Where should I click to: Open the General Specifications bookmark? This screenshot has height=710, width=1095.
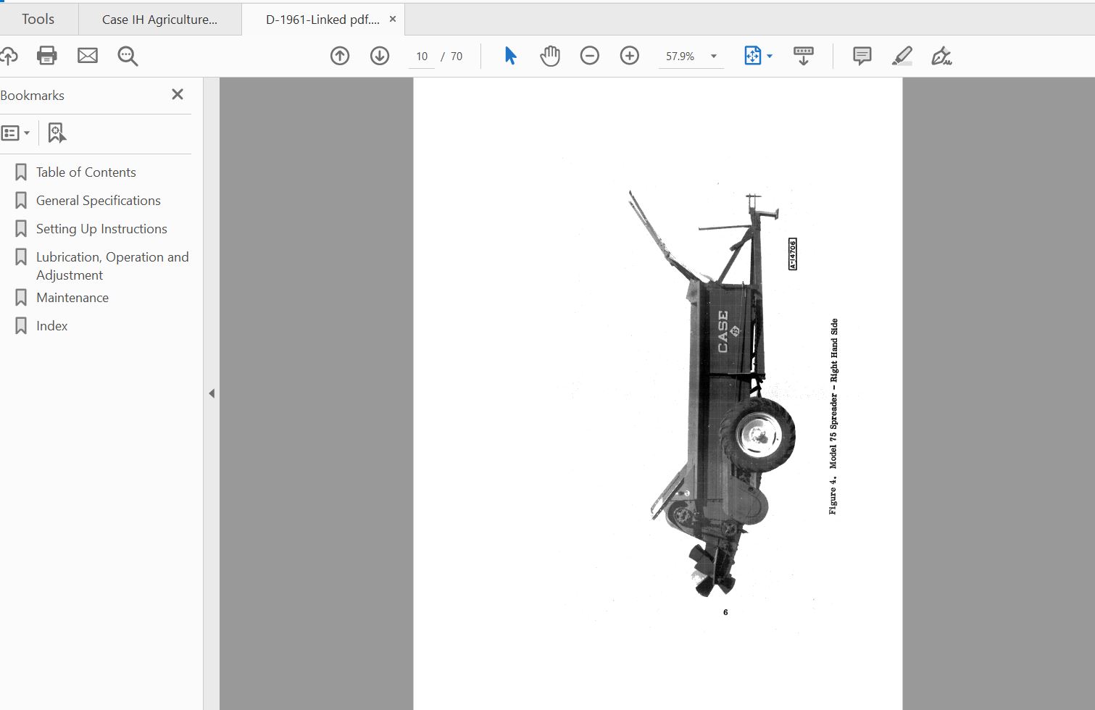pos(99,201)
